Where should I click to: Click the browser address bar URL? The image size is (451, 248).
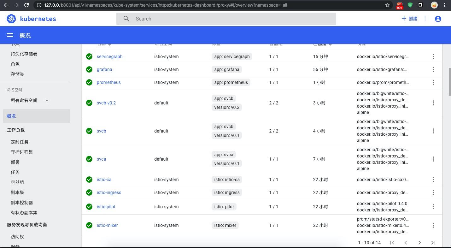(165, 5)
